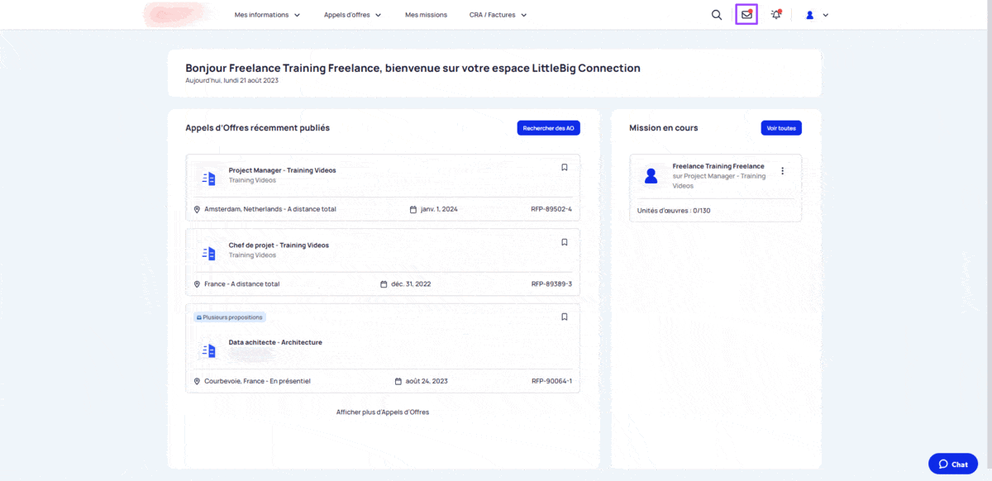Click the reference RFP-89389-3

[x=551, y=283]
